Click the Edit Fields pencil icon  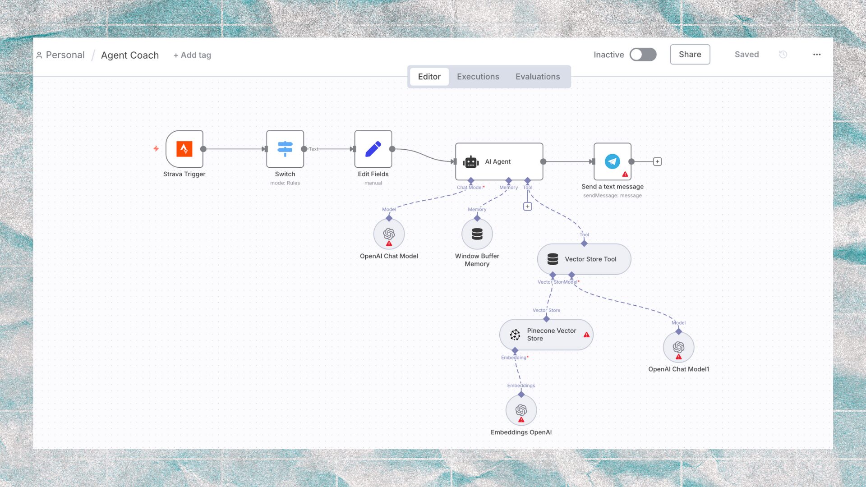(x=373, y=149)
